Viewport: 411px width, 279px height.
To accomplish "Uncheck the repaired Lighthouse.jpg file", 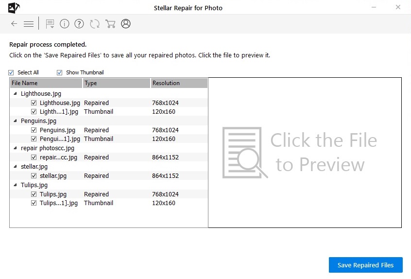I will click(x=34, y=103).
